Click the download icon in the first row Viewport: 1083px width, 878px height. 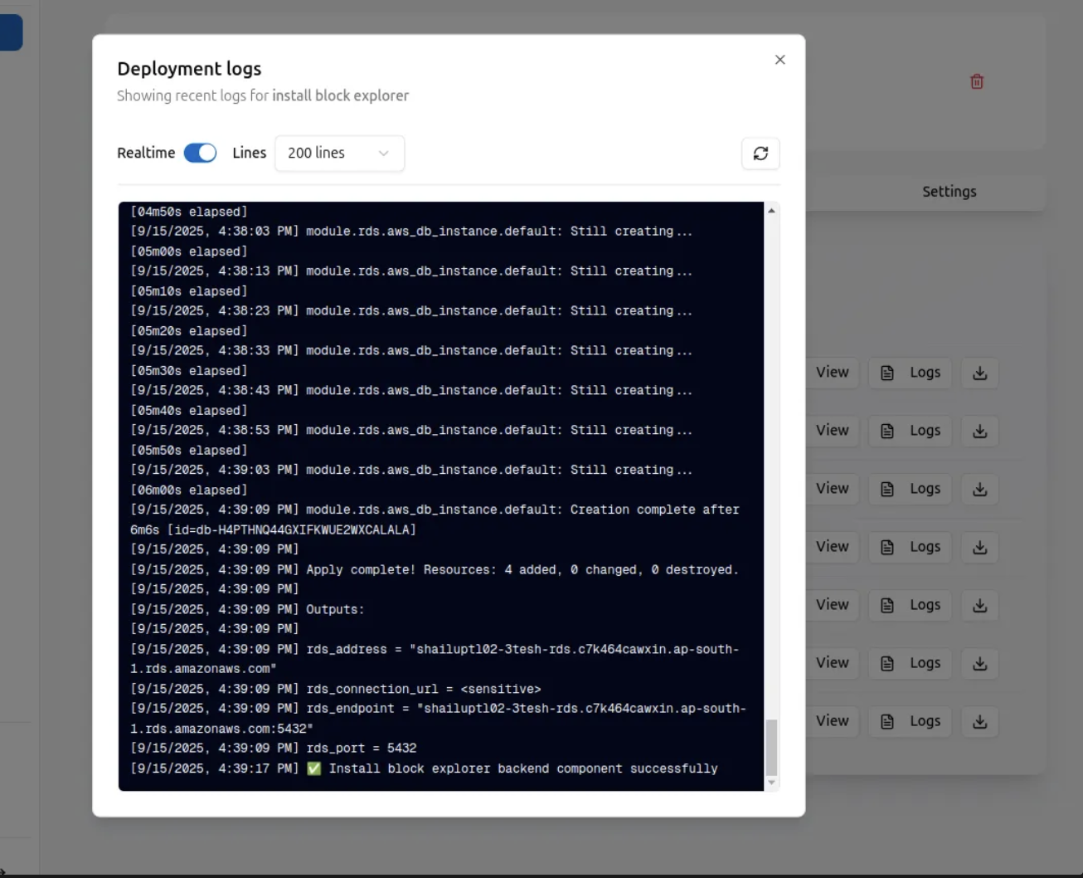click(979, 373)
